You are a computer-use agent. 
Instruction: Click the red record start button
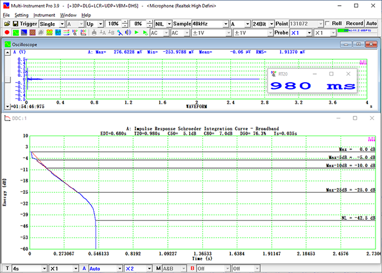[x=7, y=33]
